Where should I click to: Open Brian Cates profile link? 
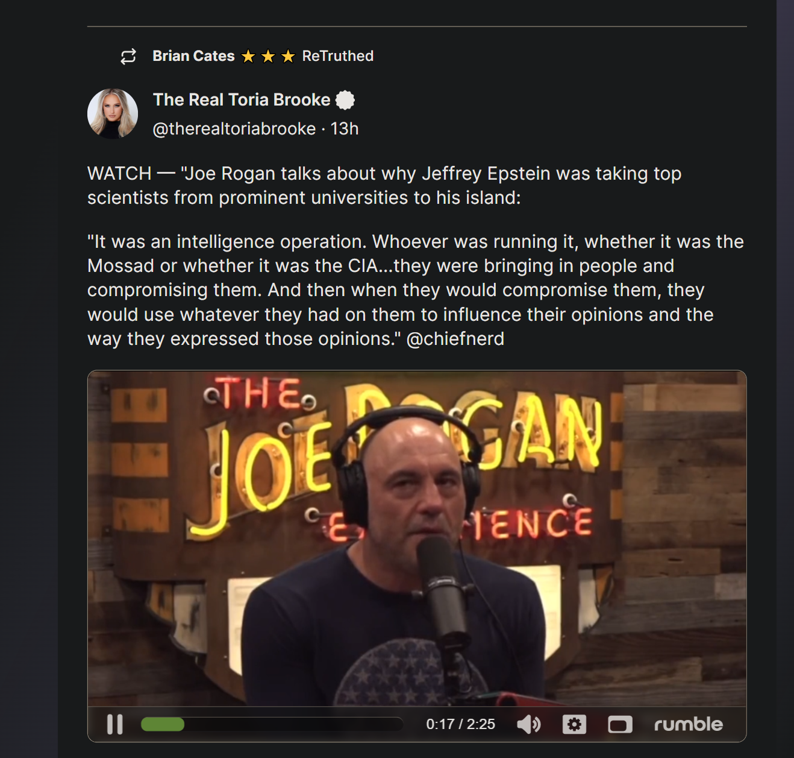pyautogui.click(x=193, y=56)
